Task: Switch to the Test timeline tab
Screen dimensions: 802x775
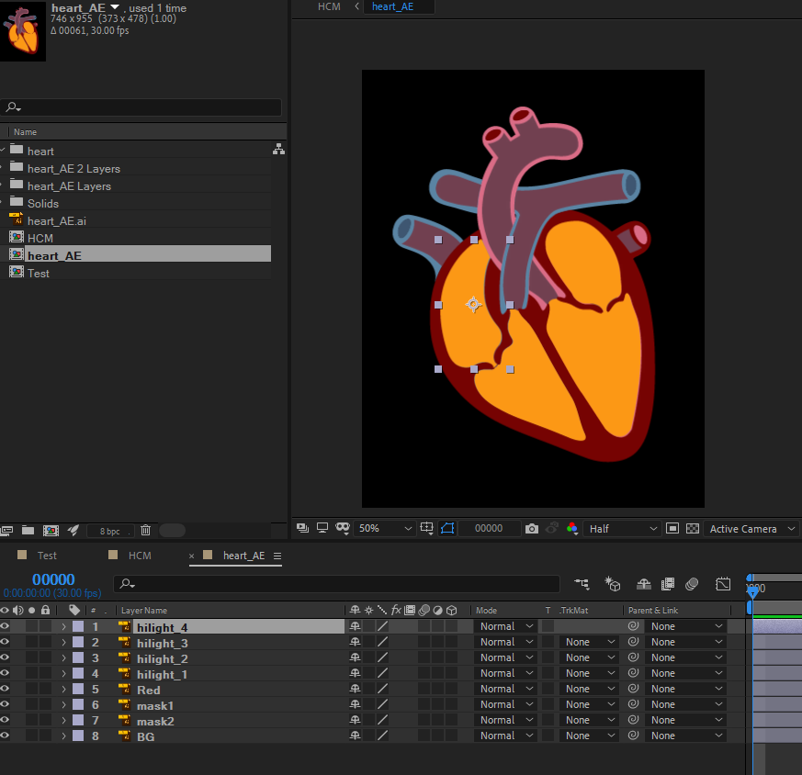Action: pos(47,556)
